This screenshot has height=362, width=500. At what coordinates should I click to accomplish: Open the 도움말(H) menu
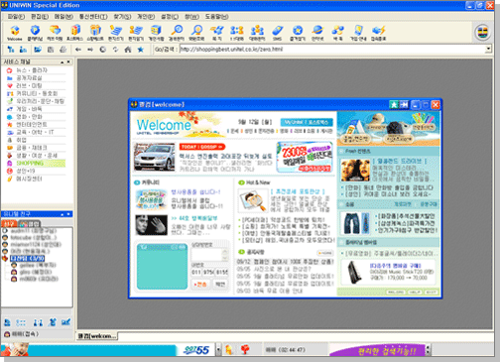216,17
